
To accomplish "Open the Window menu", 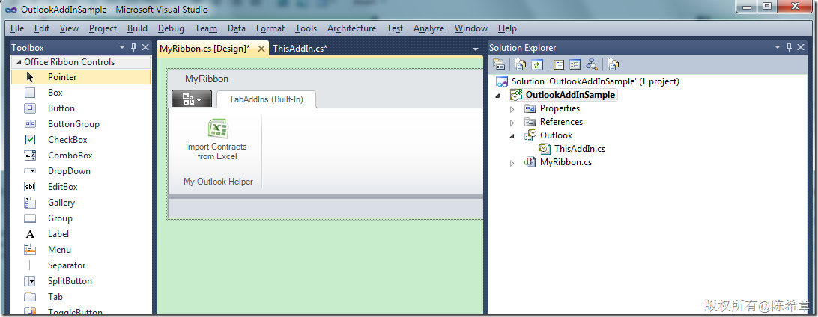I will coord(471,28).
